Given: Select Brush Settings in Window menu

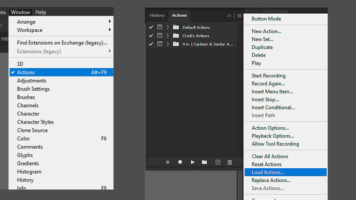Looking at the screenshot, I should pyautogui.click(x=33, y=89).
